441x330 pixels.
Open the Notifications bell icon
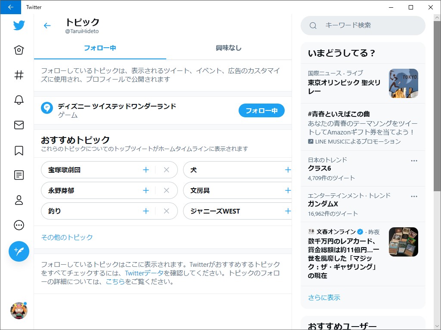[19, 100]
